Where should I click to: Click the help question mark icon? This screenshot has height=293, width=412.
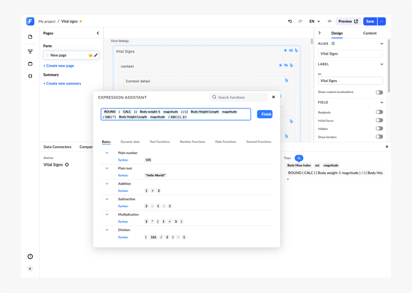click(30, 256)
